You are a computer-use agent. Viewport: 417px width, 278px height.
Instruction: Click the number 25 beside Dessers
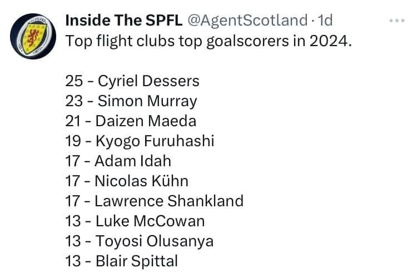pyautogui.click(x=74, y=81)
